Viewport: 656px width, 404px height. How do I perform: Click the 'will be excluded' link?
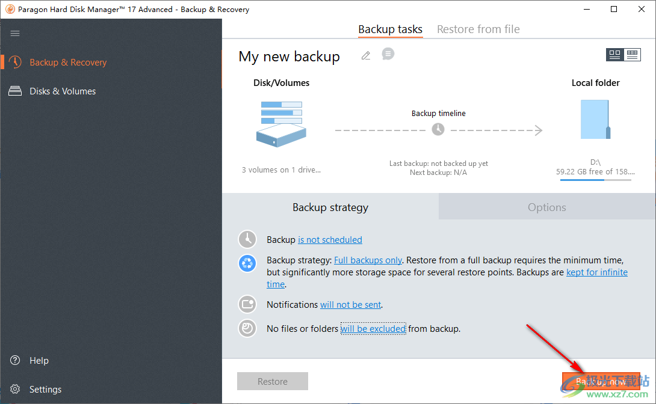pos(373,329)
